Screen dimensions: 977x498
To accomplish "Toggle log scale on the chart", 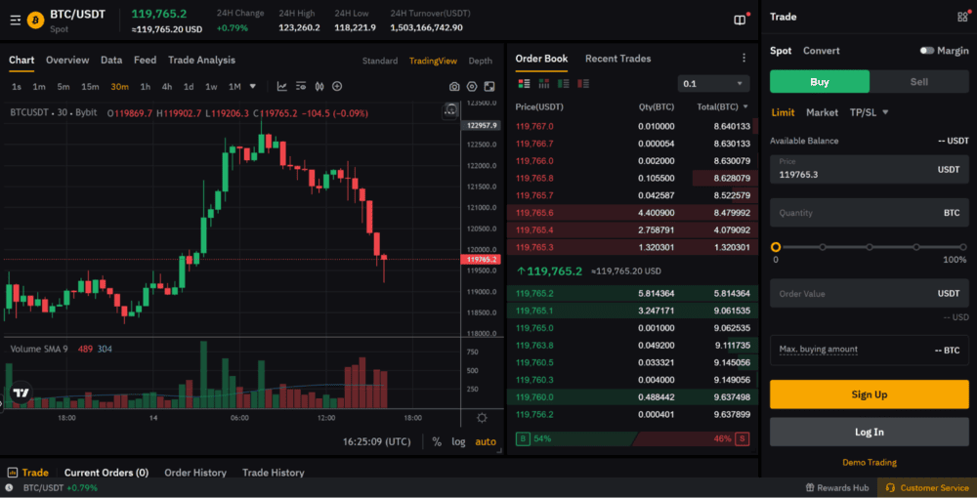I will click(x=458, y=441).
